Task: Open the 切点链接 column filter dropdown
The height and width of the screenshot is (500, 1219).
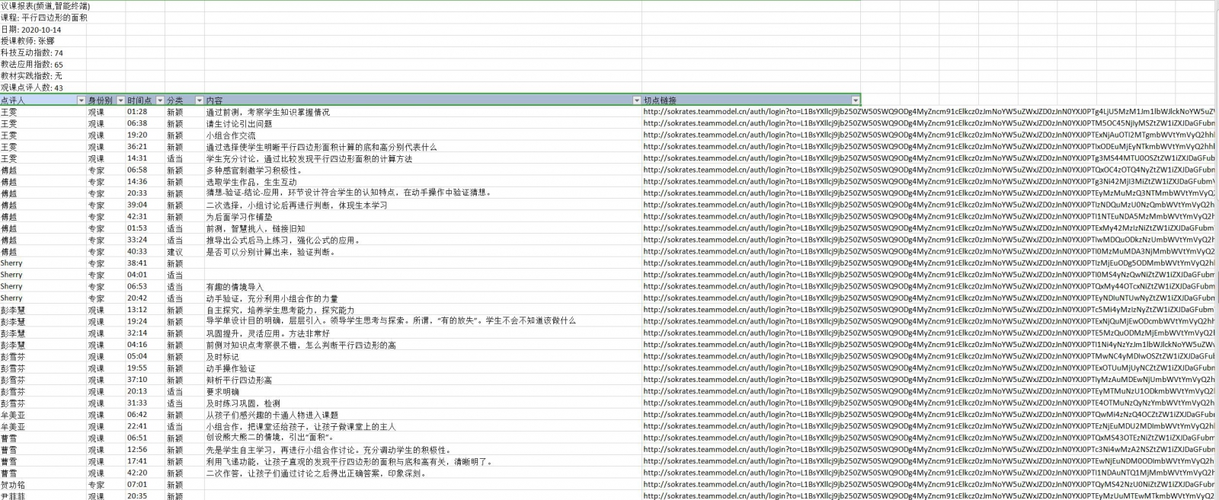Action: coord(856,100)
